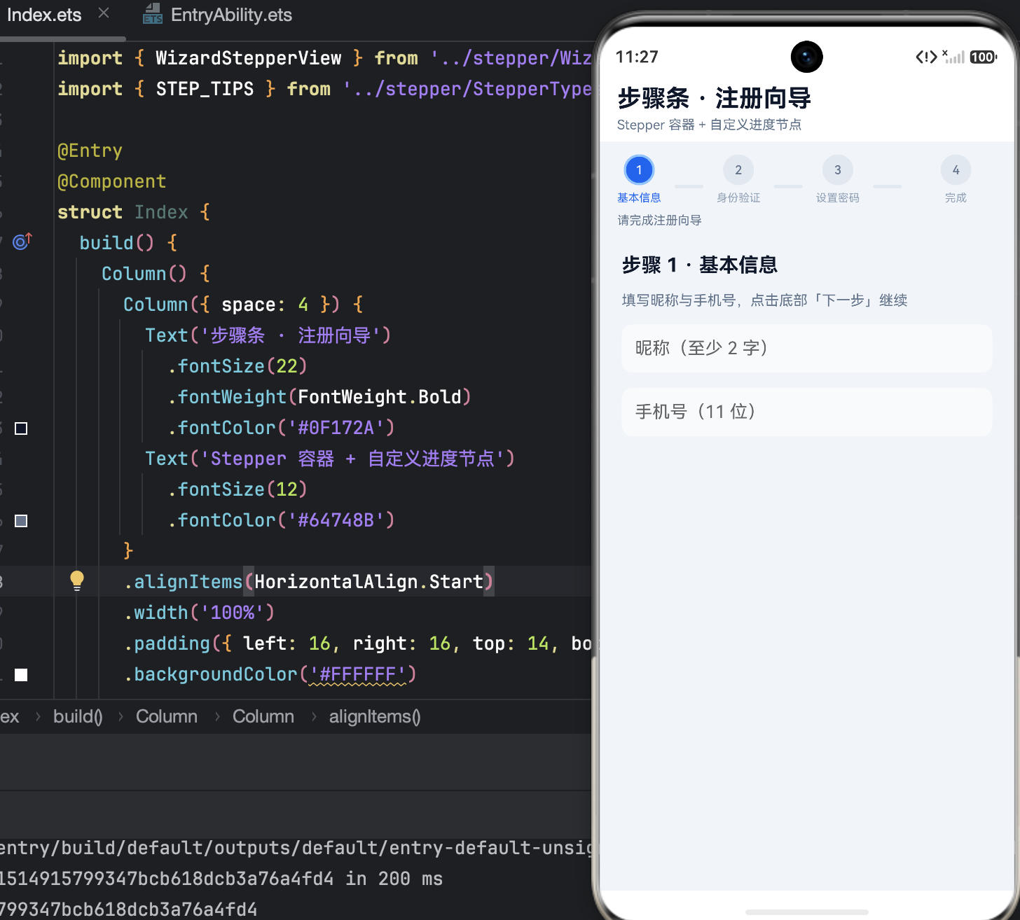Select the second Column breadcrumb after build()

263,716
